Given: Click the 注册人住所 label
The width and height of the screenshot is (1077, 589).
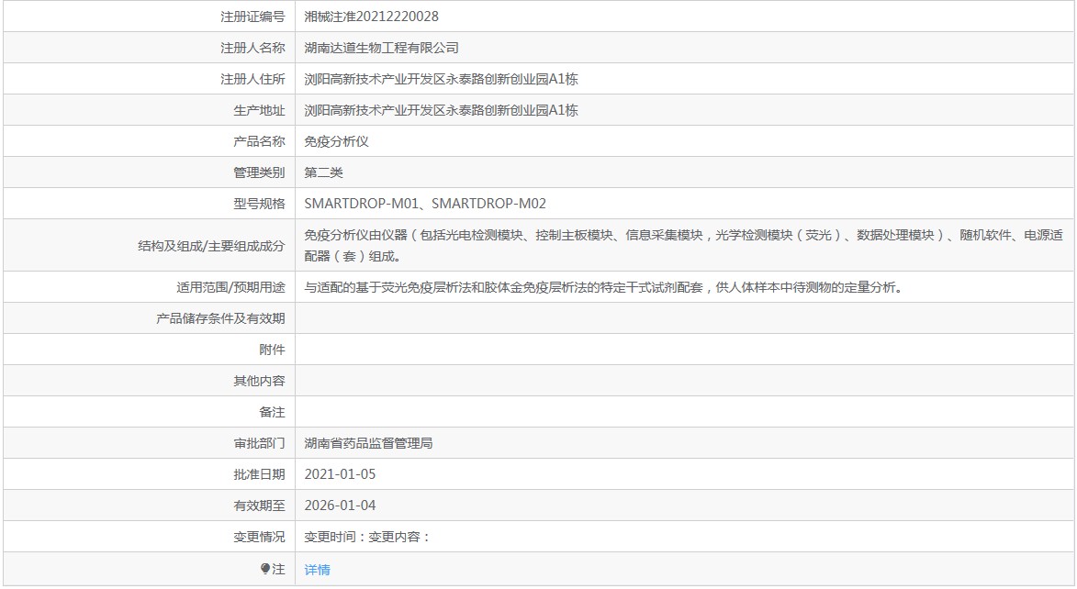Looking at the screenshot, I should (x=252, y=79).
